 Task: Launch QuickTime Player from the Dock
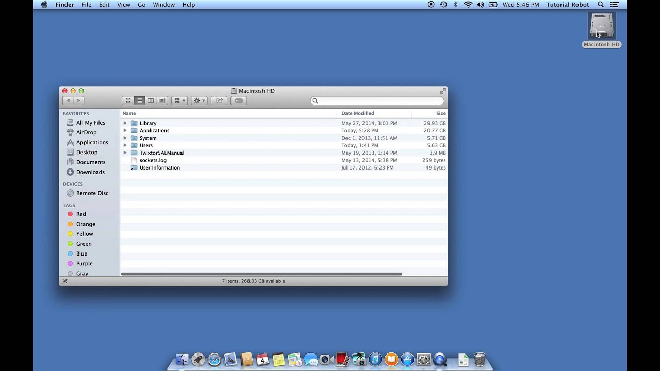coord(440,359)
